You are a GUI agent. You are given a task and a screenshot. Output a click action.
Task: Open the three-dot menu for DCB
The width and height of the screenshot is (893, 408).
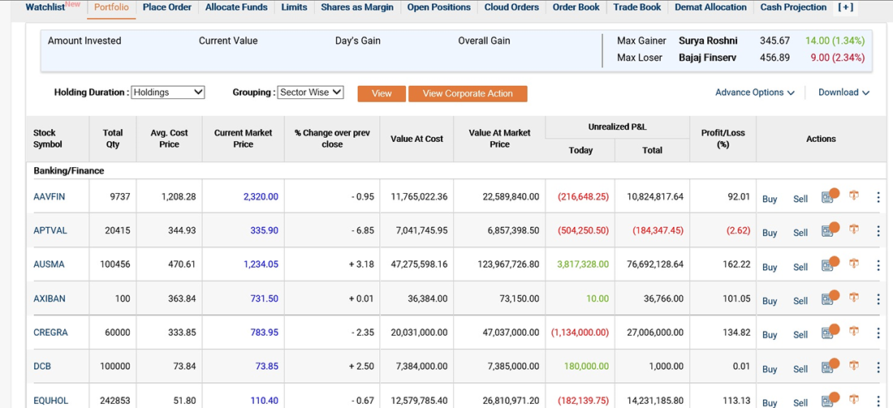[878, 367]
